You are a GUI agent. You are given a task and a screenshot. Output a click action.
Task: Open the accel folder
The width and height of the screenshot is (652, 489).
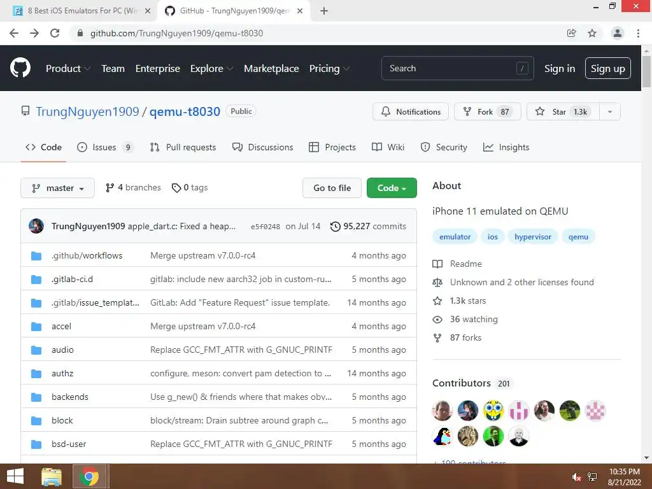pyautogui.click(x=62, y=326)
